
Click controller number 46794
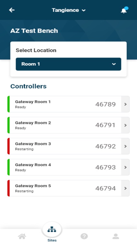tap(106, 188)
